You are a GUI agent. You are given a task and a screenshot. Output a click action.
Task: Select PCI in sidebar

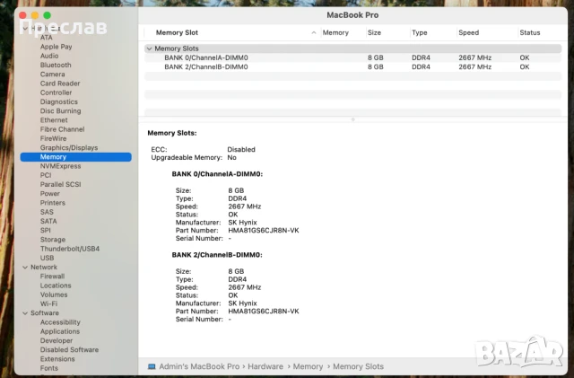(x=46, y=175)
